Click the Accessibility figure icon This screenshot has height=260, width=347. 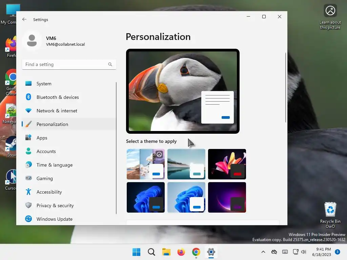pos(28,192)
